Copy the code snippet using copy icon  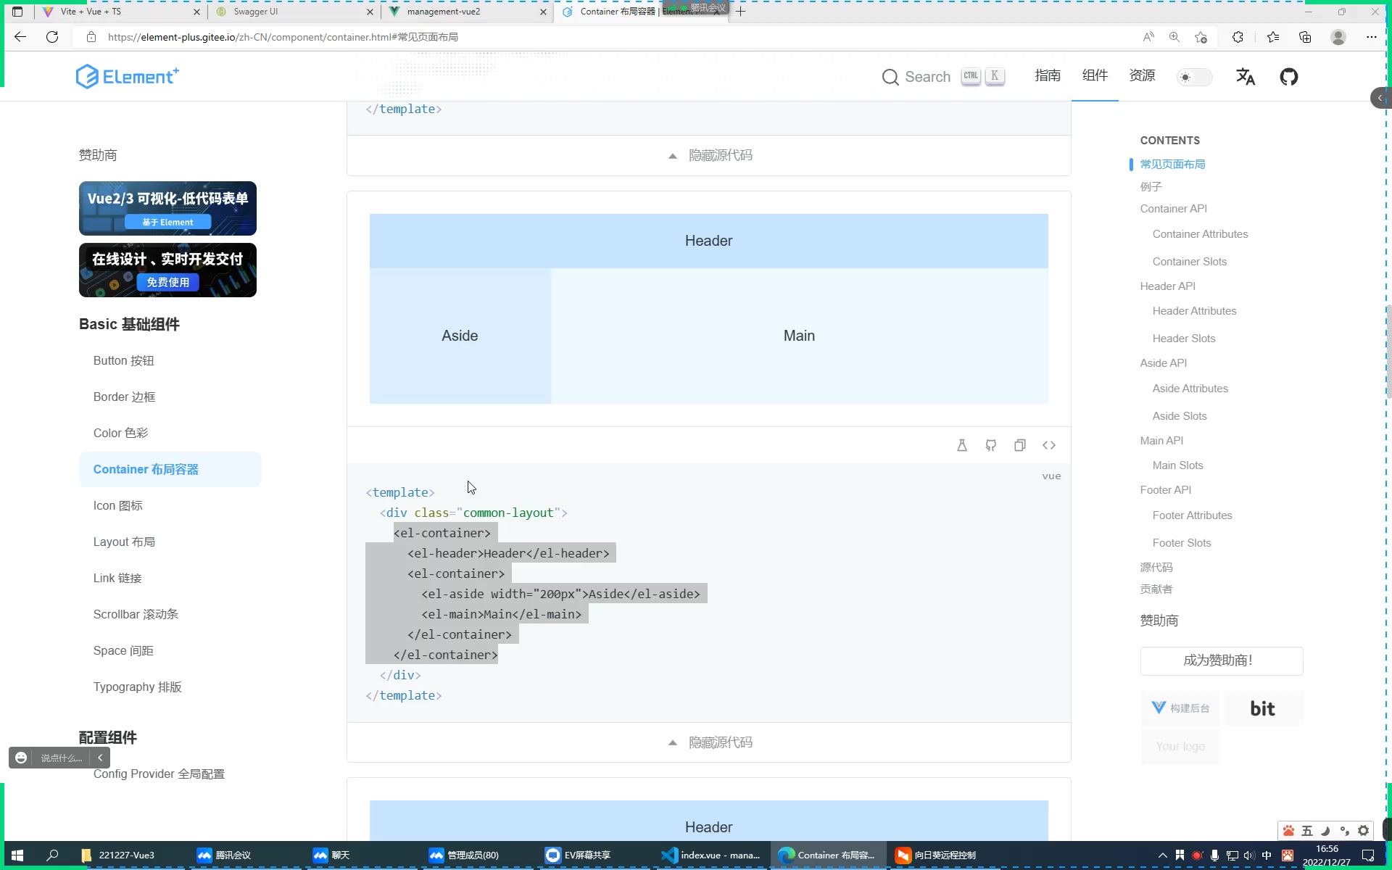[x=1020, y=444]
